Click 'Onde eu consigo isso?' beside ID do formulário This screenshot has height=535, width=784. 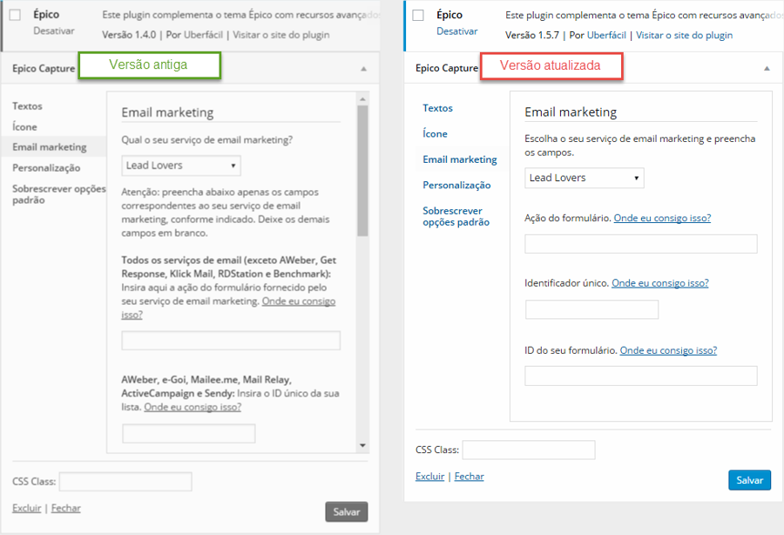[x=668, y=350]
